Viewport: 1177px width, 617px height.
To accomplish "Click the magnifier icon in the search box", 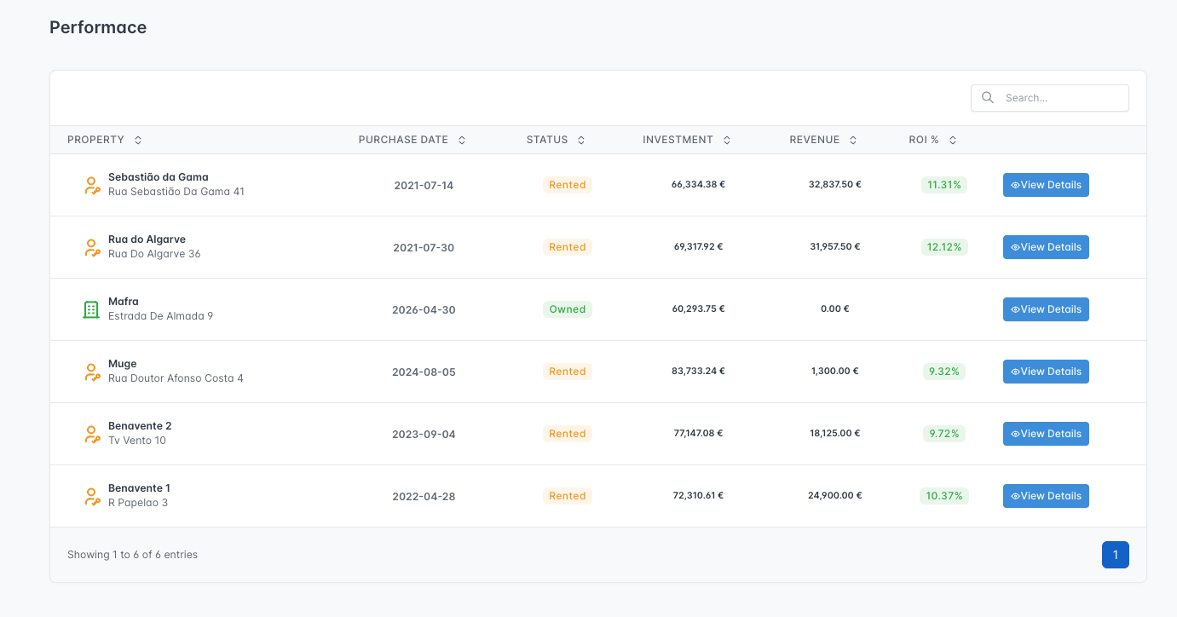I will click(x=988, y=98).
